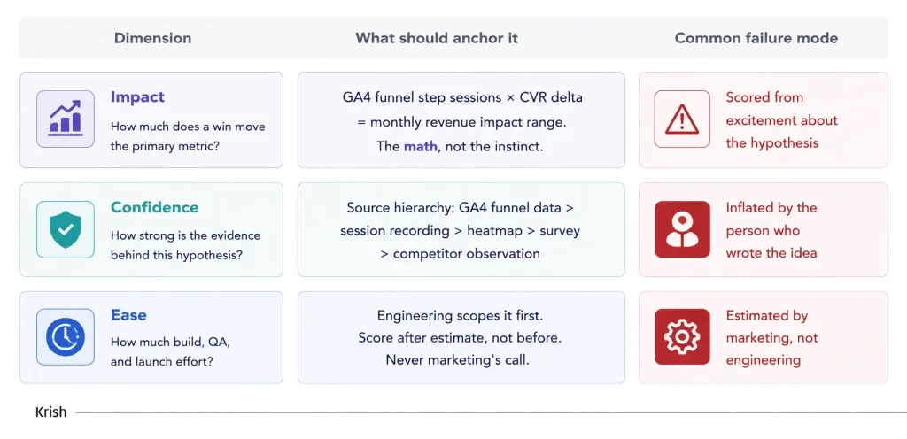Click the purple 'math' highlighted word
The width and height of the screenshot is (907, 439).
(421, 146)
